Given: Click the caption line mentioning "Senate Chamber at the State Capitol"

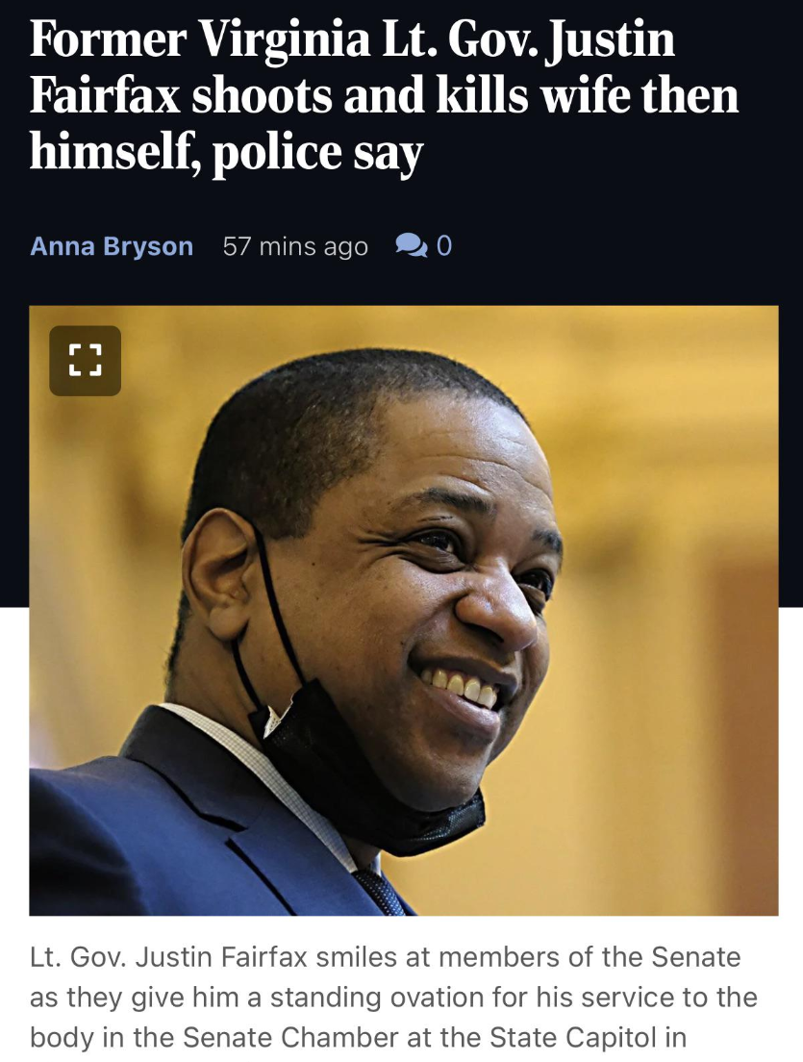Looking at the screenshot, I should pyautogui.click(x=358, y=1037).
